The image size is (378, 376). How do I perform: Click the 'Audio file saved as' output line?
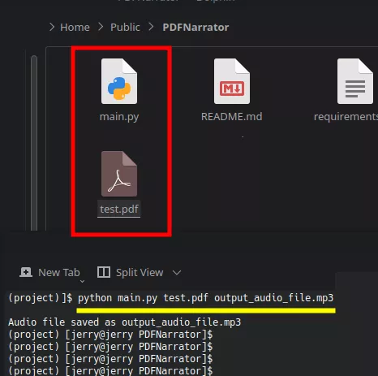pyautogui.click(x=124, y=322)
